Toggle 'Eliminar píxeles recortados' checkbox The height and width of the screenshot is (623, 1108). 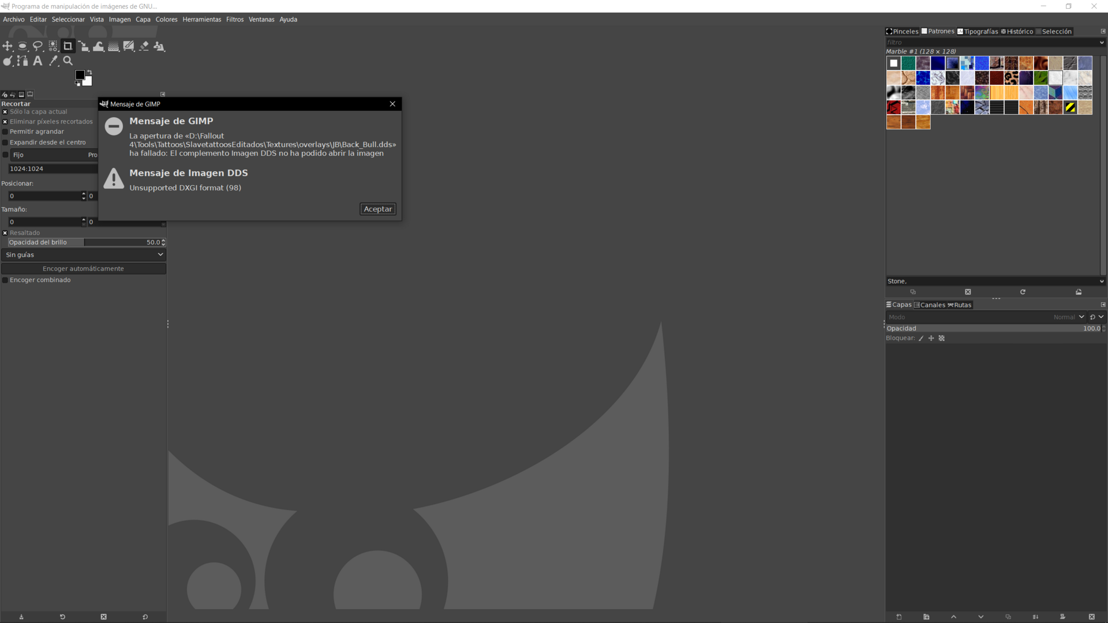(x=5, y=122)
